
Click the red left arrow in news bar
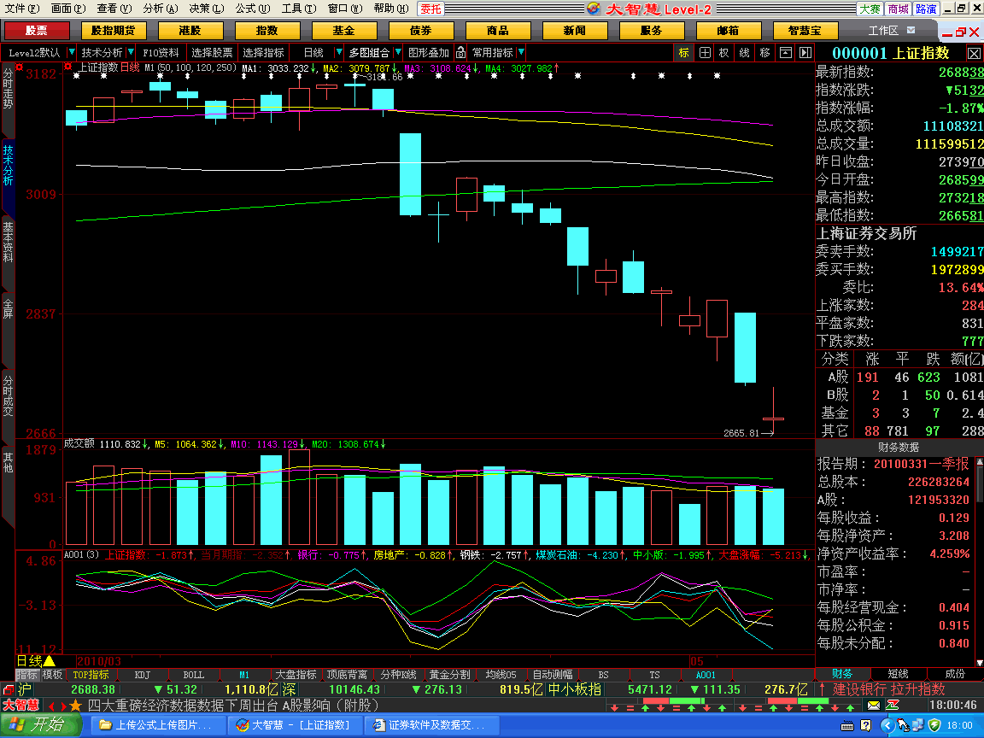tap(52, 706)
